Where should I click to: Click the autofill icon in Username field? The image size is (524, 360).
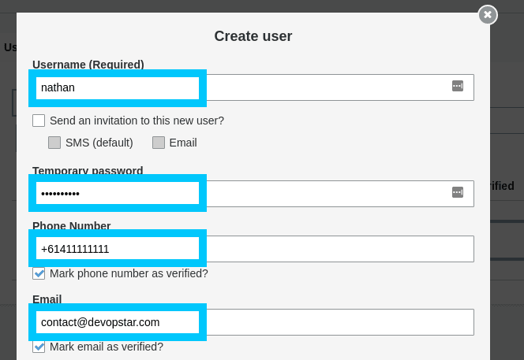coord(457,87)
